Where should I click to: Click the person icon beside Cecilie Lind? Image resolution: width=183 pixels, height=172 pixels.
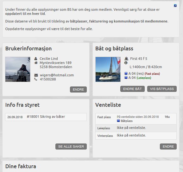point(36,59)
